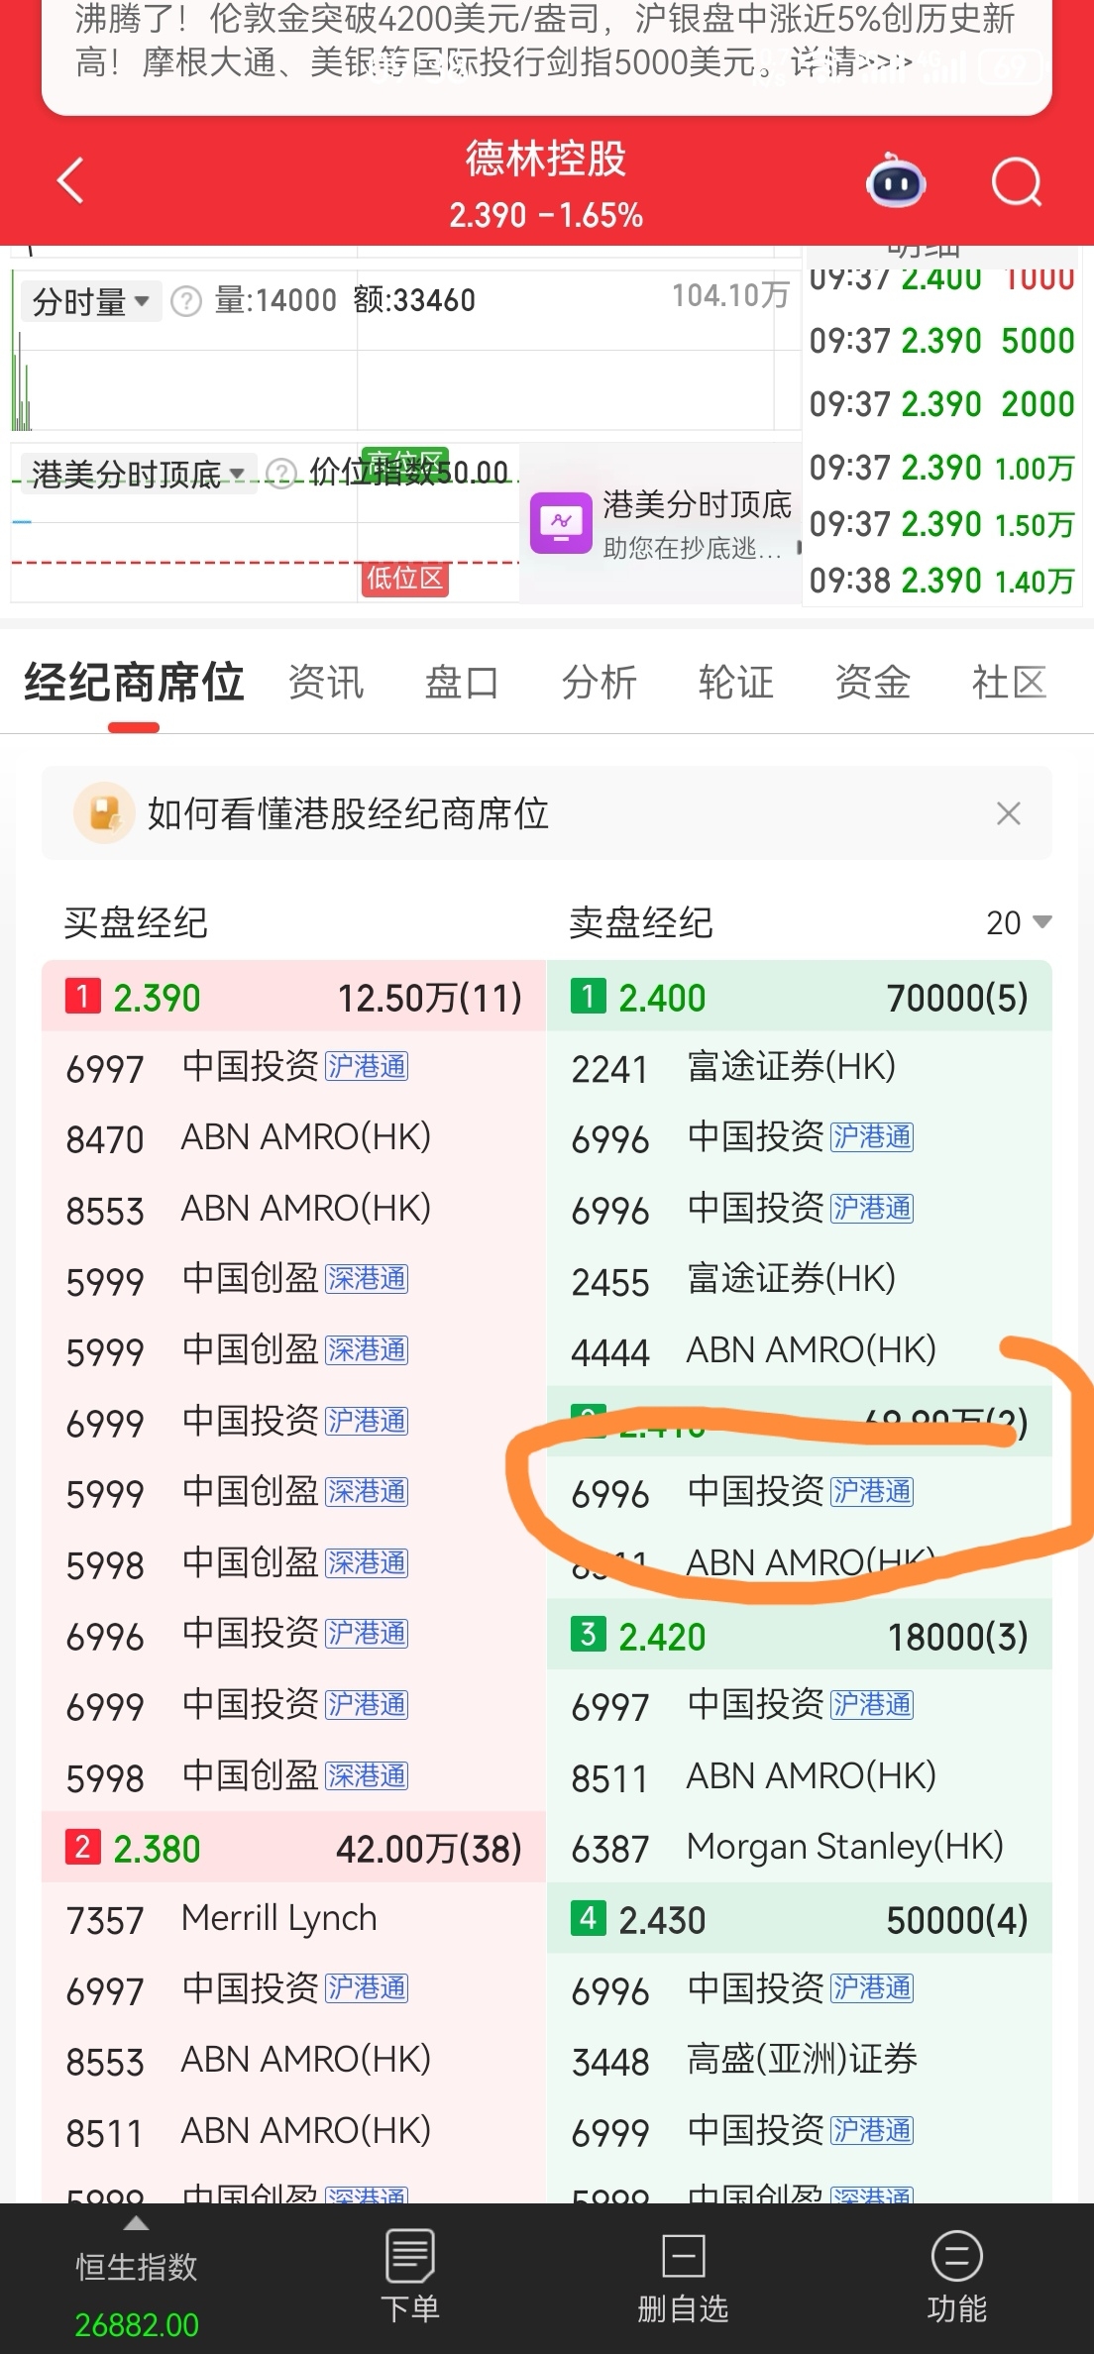Image resolution: width=1094 pixels, height=2354 pixels.
Task: Switch to the 社区 tab
Action: pyautogui.click(x=1009, y=683)
